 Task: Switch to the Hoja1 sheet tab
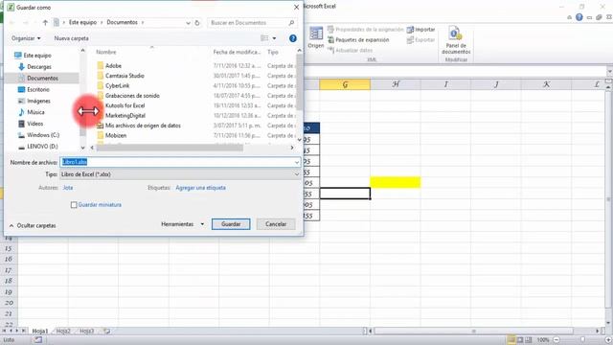[39, 331]
